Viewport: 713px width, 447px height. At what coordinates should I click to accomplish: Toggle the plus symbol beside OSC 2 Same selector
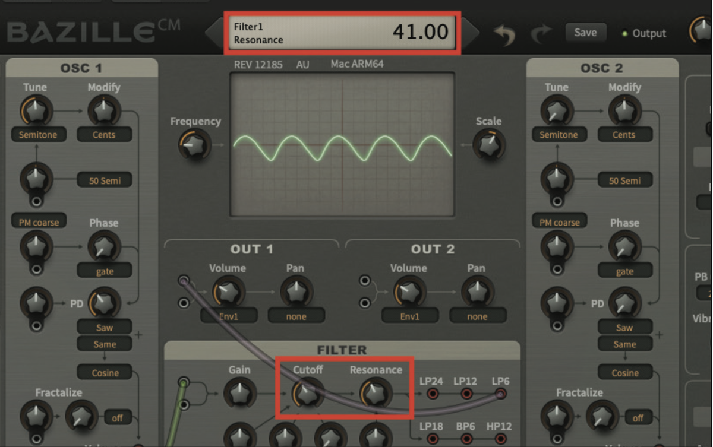click(659, 336)
